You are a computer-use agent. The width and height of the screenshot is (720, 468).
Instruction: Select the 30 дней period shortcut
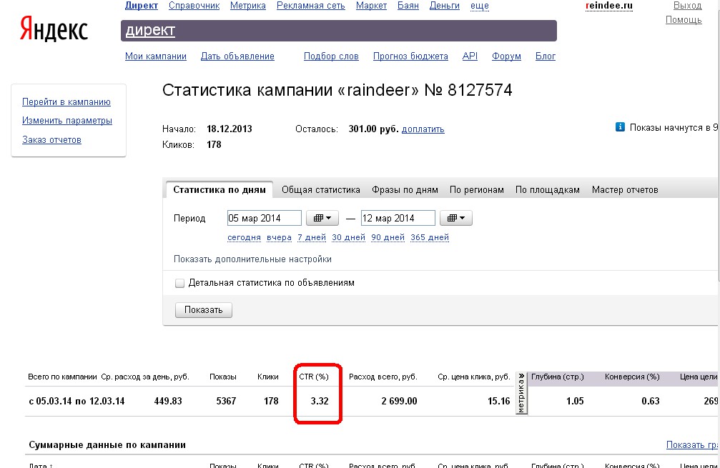pos(348,237)
